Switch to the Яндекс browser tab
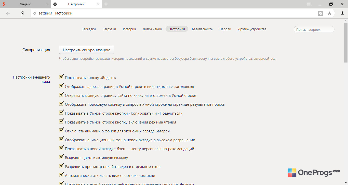Screen dimensions: 348x185 25,4
